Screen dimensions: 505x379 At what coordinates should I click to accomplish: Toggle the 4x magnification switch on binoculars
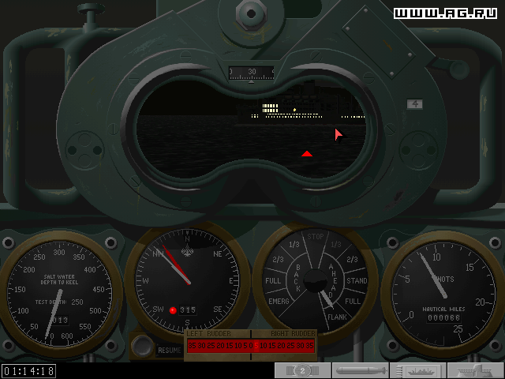[x=414, y=103]
